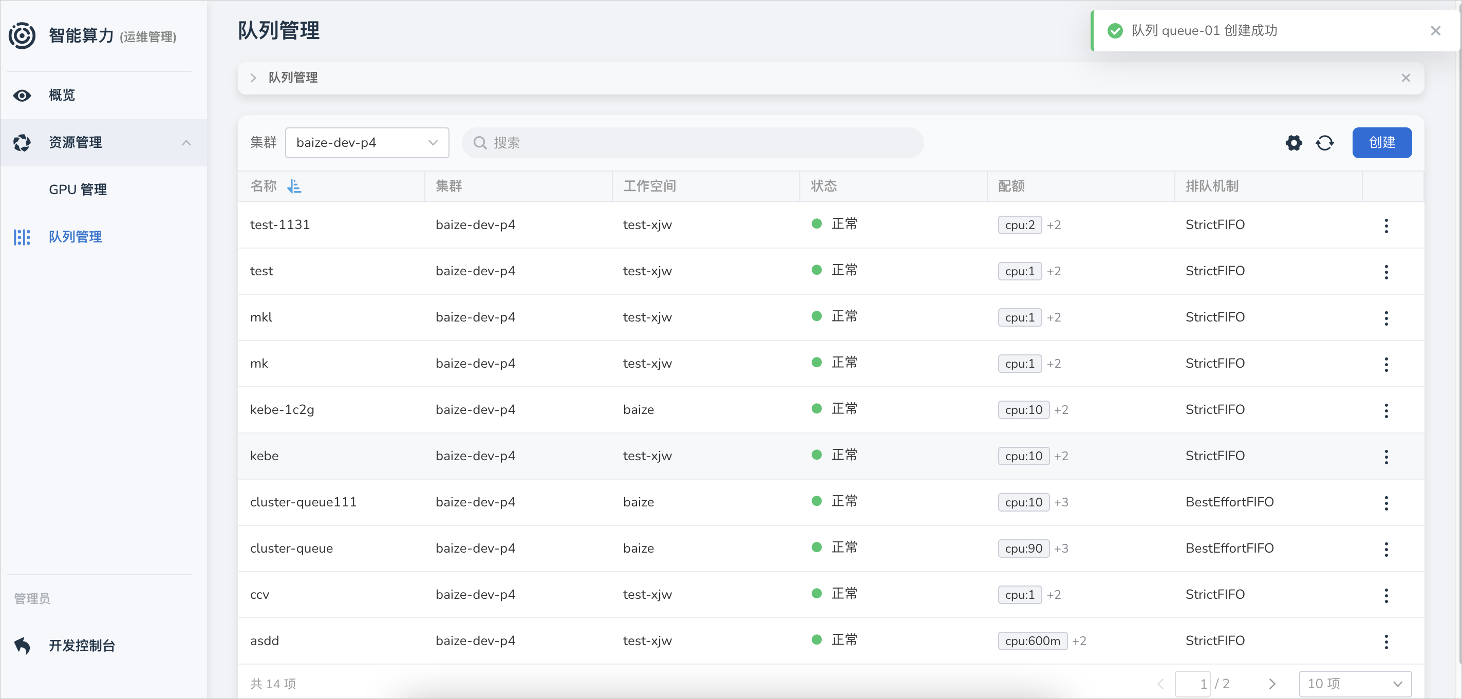The height and width of the screenshot is (699, 1462).
Task: Open actions menu for kebe-1c2g
Action: tap(1386, 411)
